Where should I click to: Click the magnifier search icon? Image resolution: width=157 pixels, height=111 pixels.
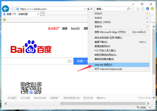(128, 9)
